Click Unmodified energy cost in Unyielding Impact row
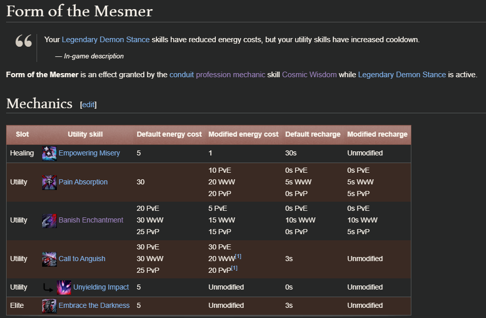The height and width of the screenshot is (318, 486). (226, 288)
